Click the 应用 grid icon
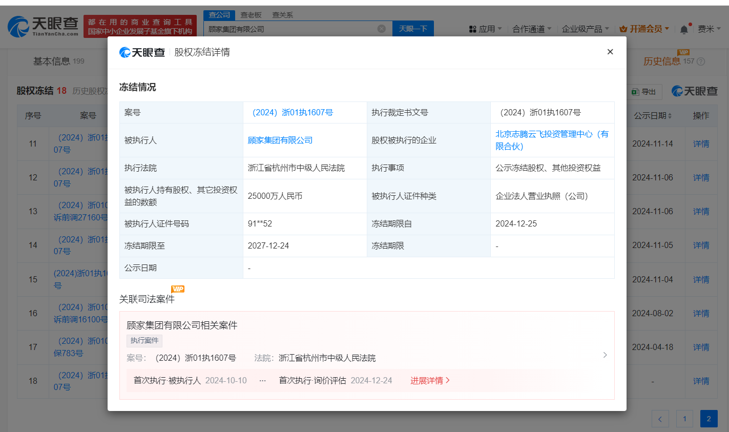 coord(472,29)
